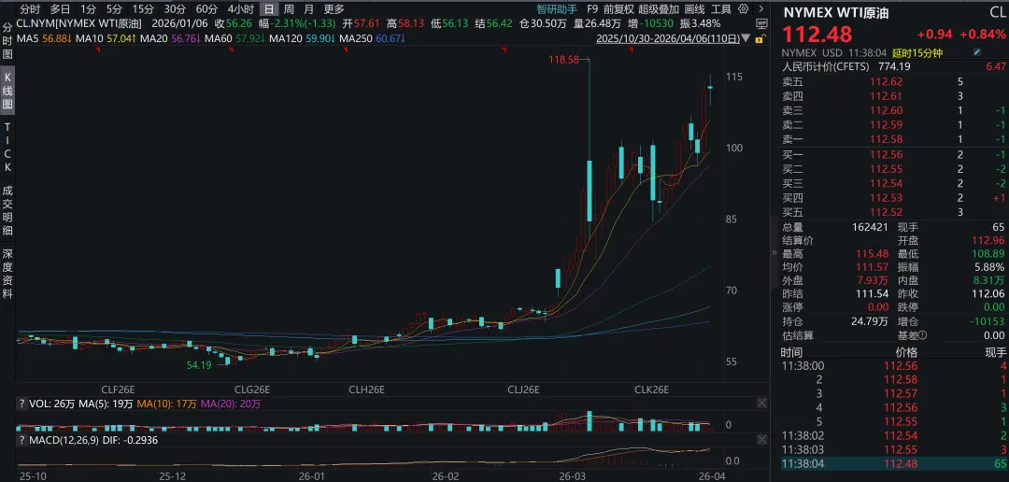This screenshot has width=1009, height=482.
Task: Open 前复权 price adjustment options
Action: click(618, 9)
